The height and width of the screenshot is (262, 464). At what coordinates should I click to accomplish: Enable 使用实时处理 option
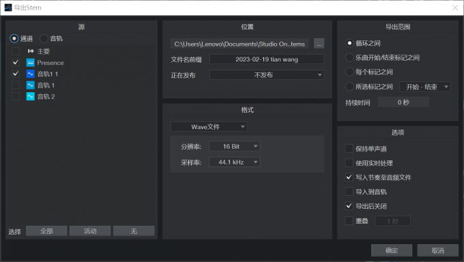point(349,163)
